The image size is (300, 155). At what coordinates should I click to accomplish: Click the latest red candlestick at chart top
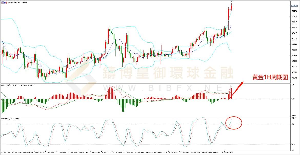[x=232, y=6]
